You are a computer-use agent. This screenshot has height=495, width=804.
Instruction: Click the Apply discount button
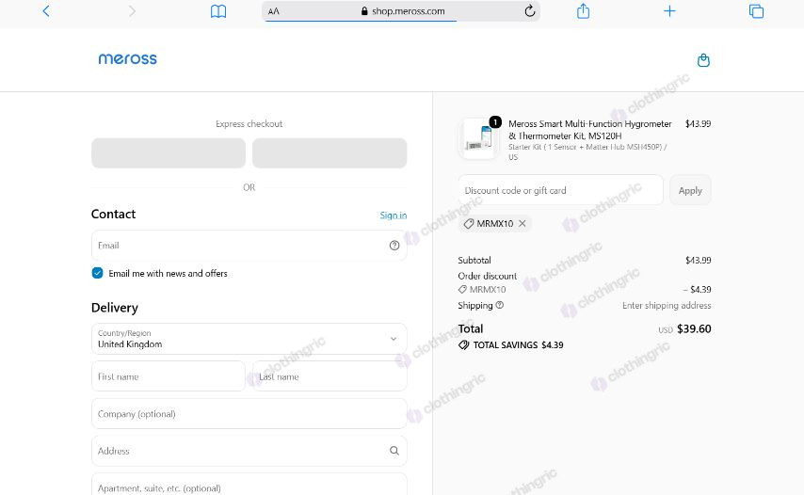690,190
